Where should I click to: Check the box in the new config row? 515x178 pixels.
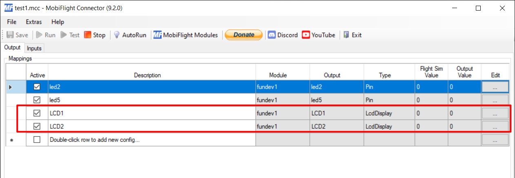tap(37, 140)
